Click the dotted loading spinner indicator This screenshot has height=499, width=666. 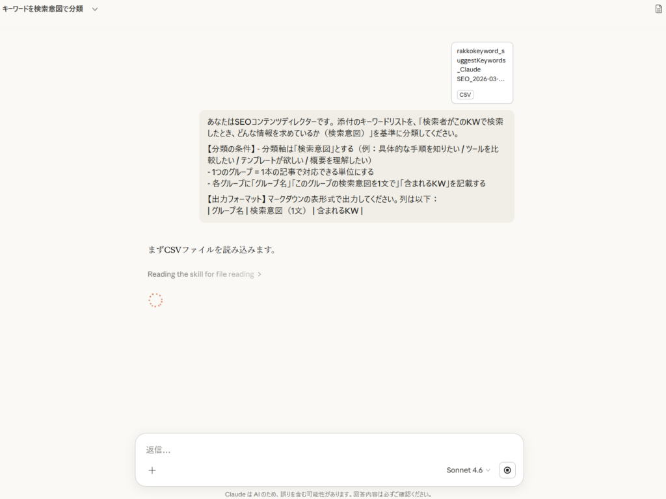155,300
